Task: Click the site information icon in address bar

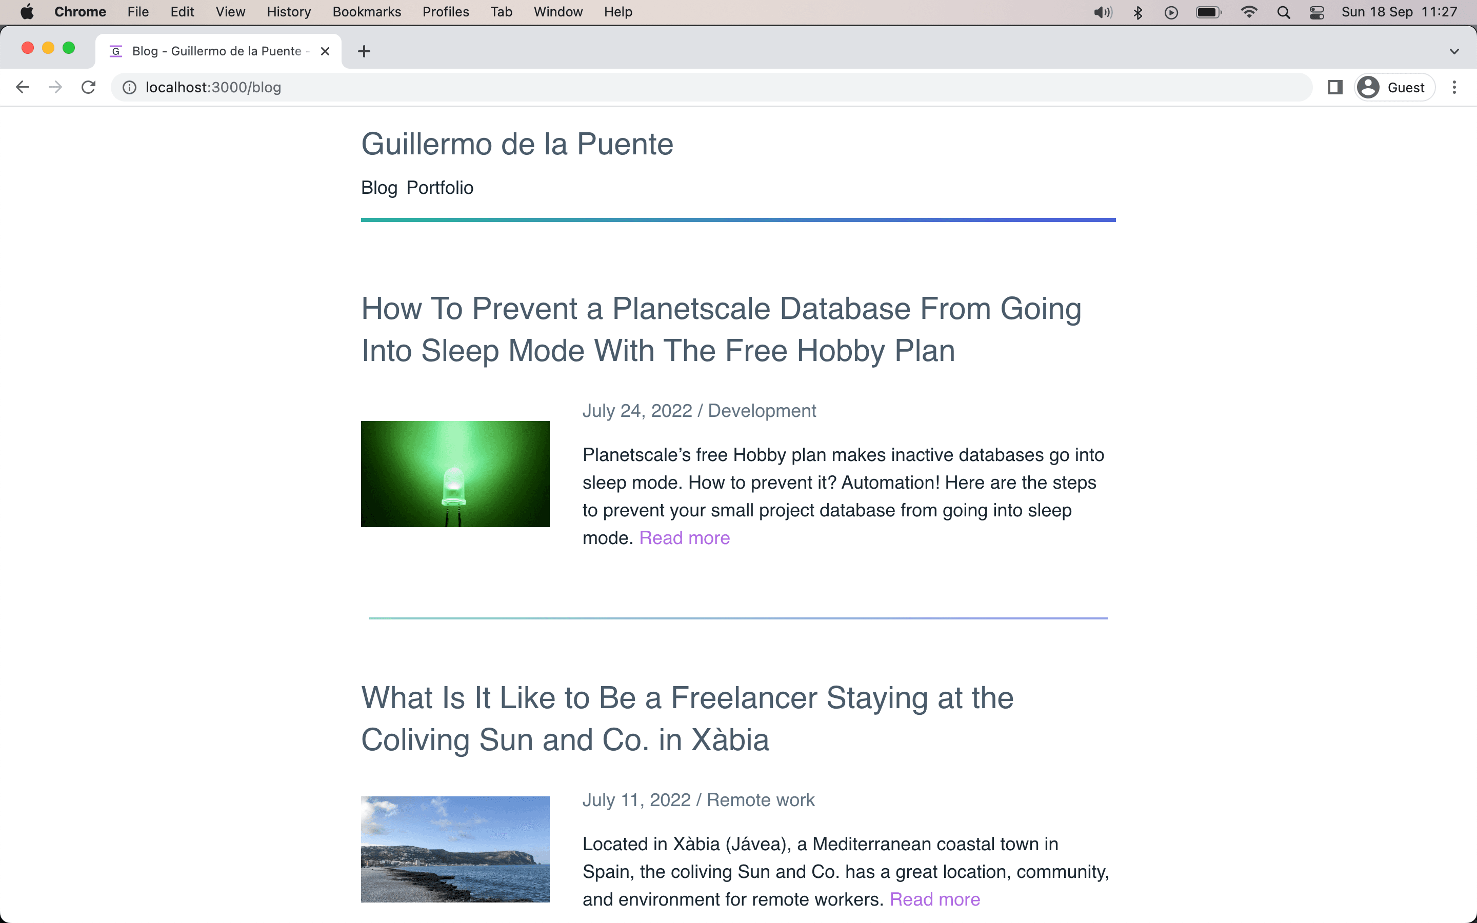Action: [129, 87]
